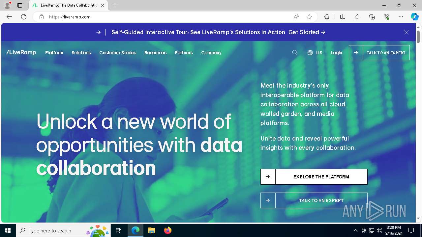Open browser profile avatar
Screen dimensions: 422x237
7,5
